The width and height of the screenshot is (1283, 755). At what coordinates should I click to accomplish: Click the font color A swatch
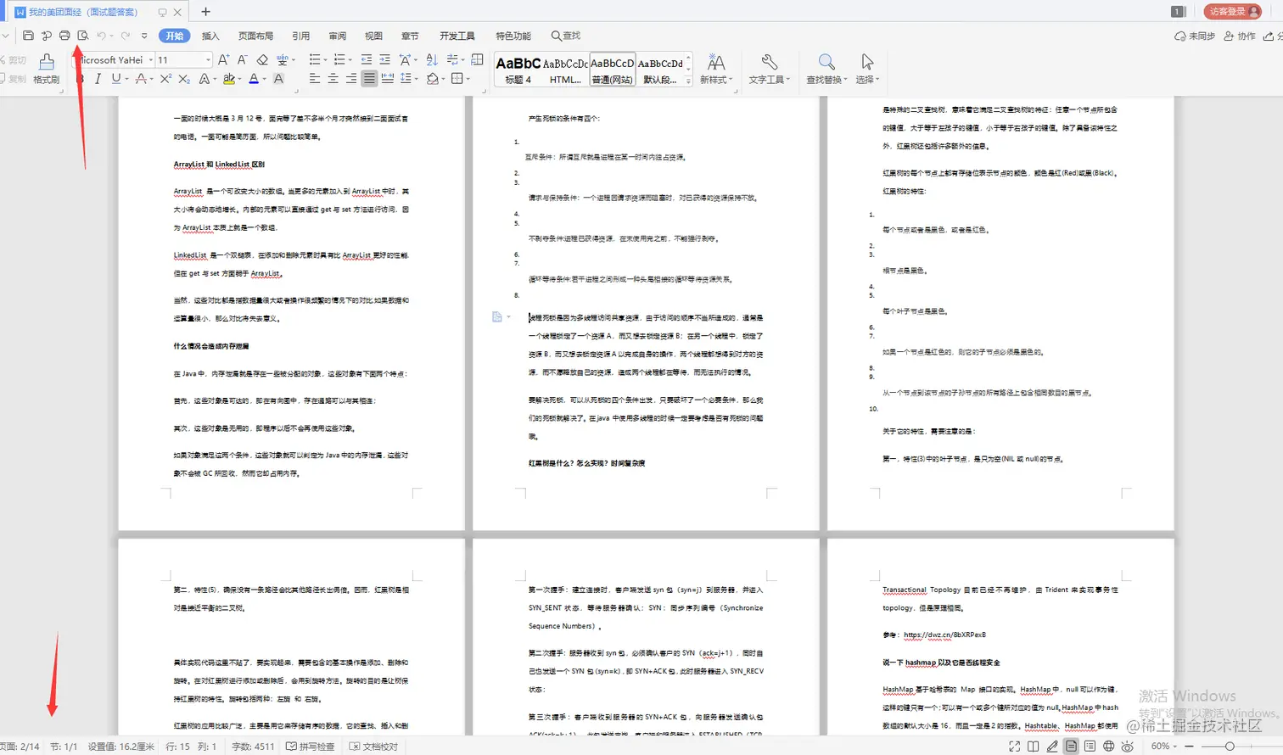[253, 79]
